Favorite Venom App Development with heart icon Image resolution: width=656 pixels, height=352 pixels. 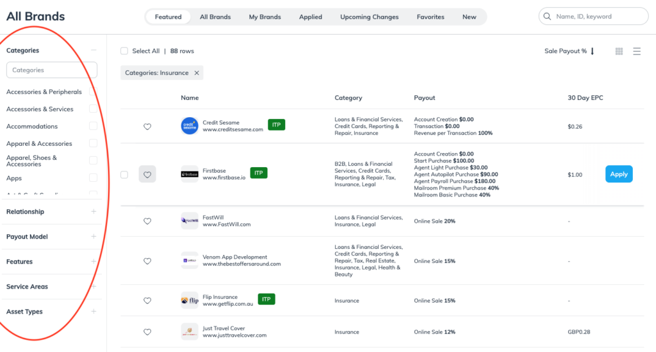tap(147, 261)
